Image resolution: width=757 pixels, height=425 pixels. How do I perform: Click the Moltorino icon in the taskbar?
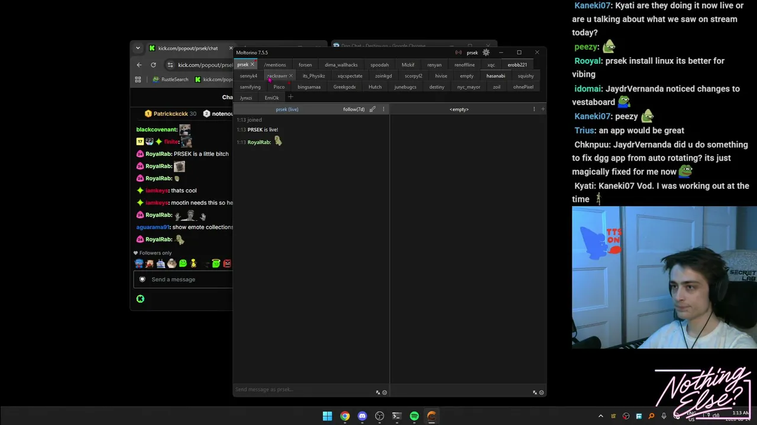[432, 416]
